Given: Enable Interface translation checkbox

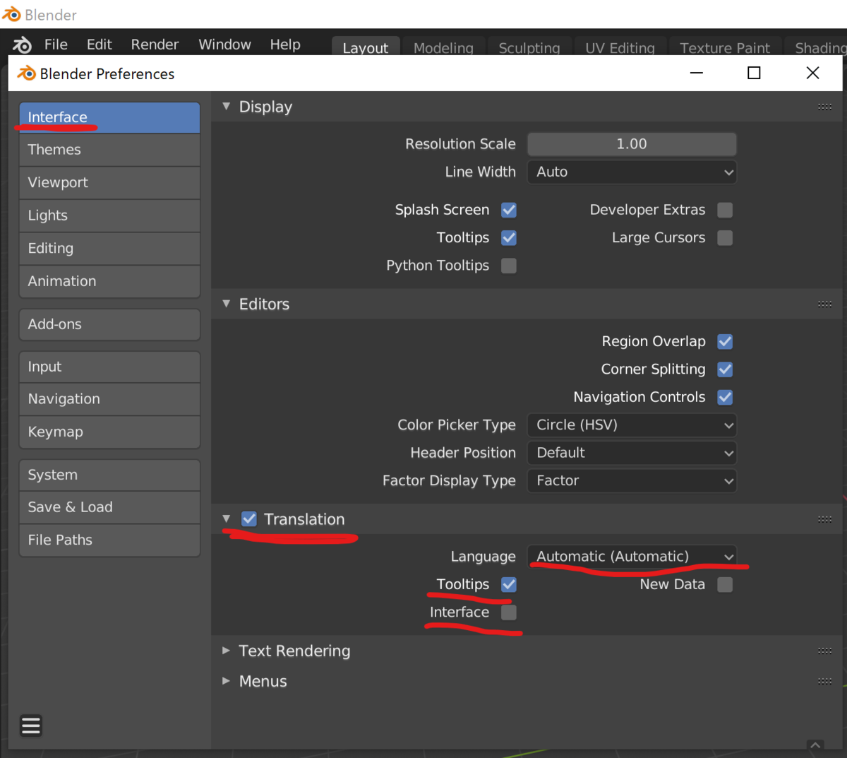Looking at the screenshot, I should (509, 612).
